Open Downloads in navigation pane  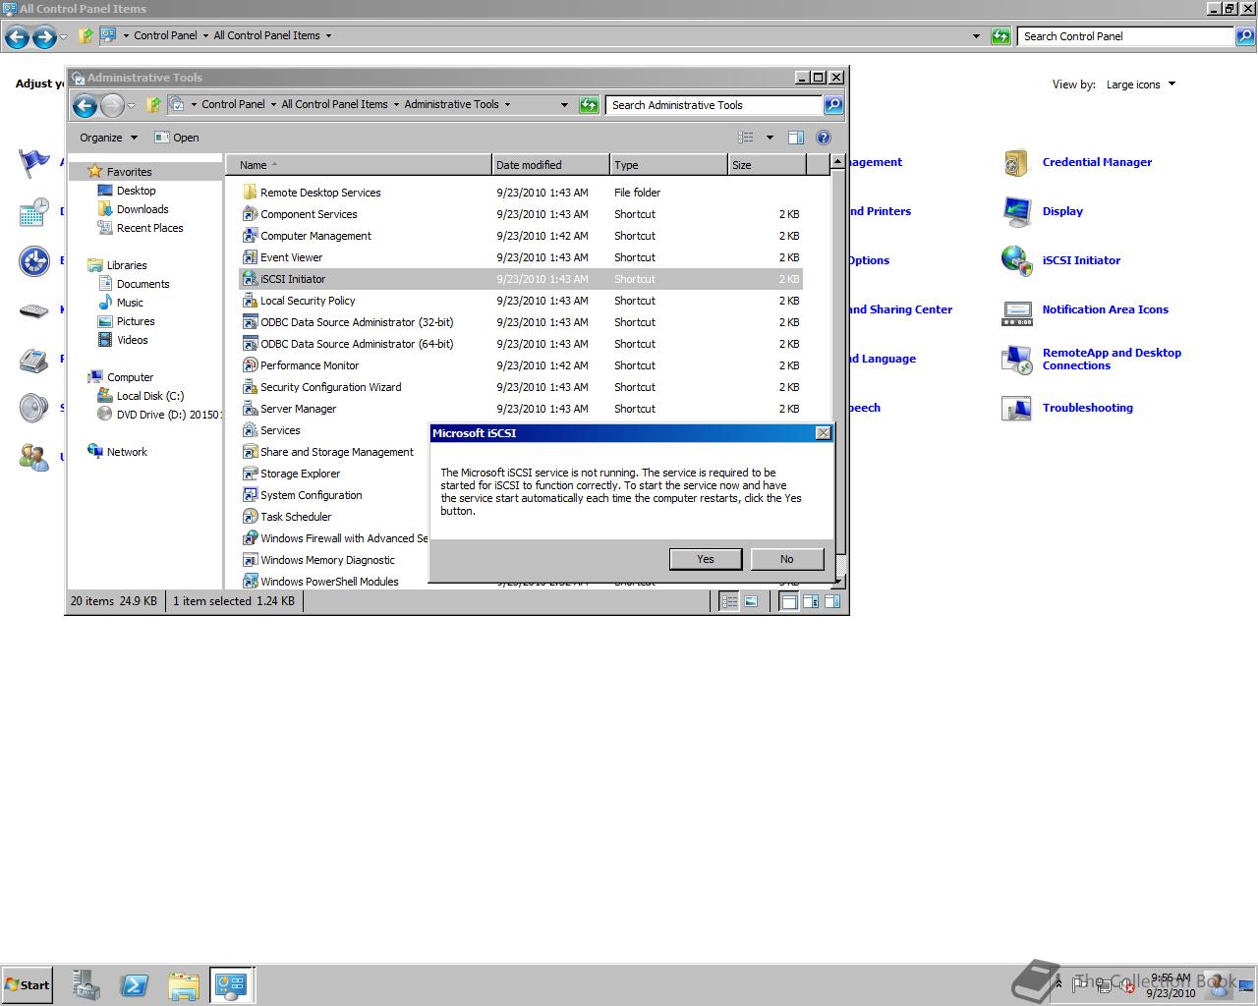pos(143,209)
